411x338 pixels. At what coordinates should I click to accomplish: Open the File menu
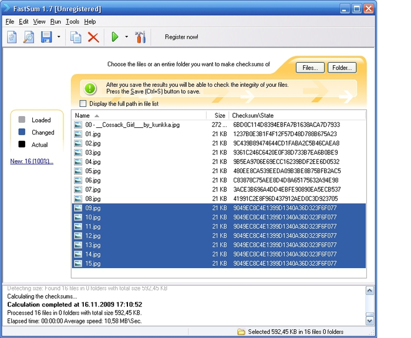(10, 22)
